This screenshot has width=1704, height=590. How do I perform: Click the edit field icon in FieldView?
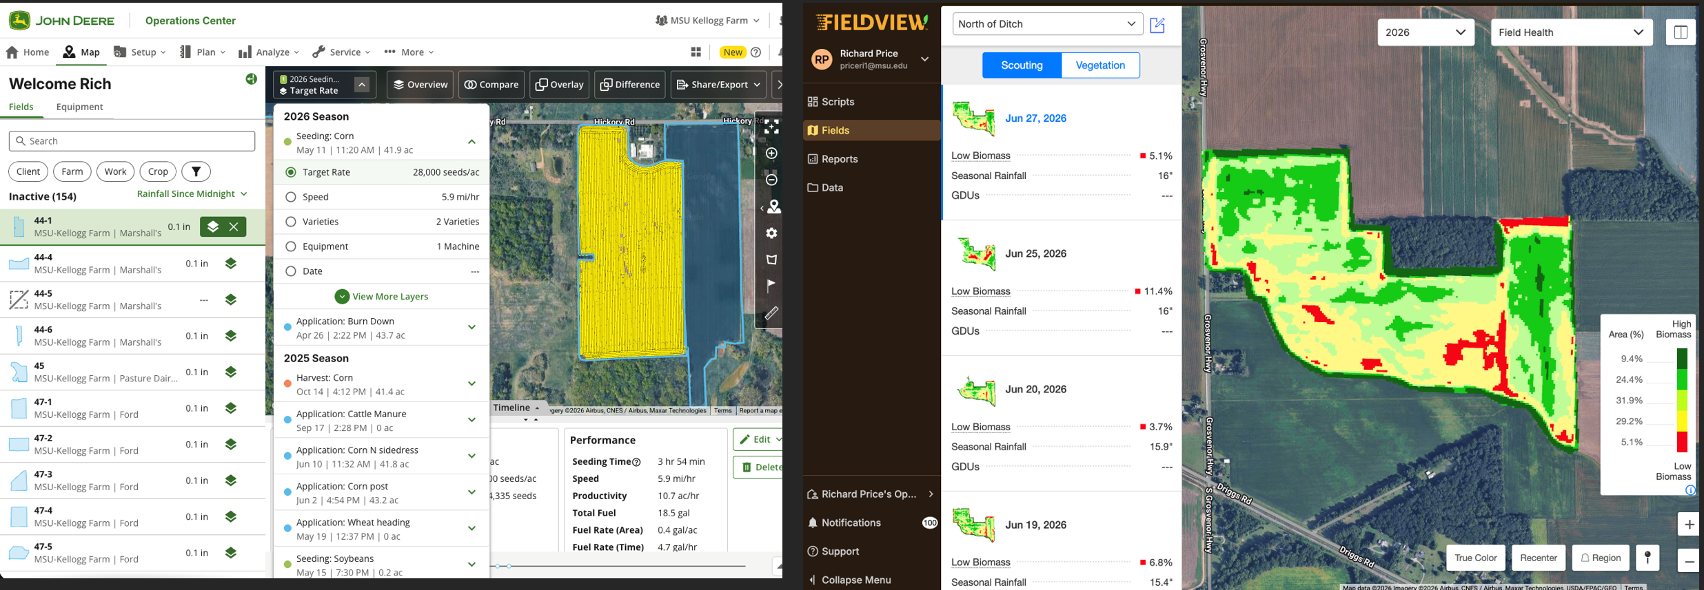[1157, 25]
